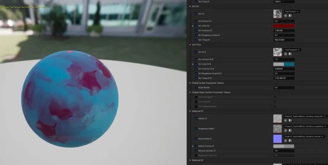Image resolution: width=328 pixels, height=165 pixels.
Task: Edit the Noise Border value field
Action: pyautogui.click(x=284, y=87)
